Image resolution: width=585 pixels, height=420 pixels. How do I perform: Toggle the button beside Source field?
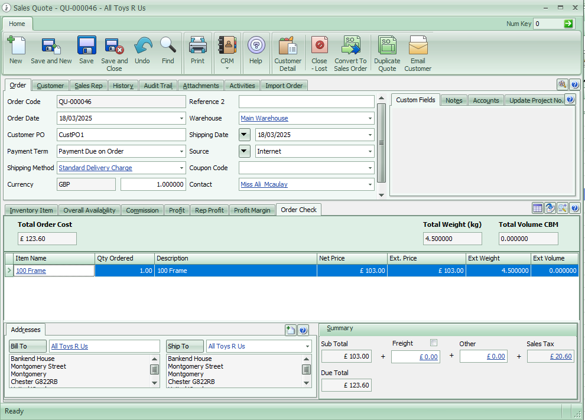(x=245, y=151)
